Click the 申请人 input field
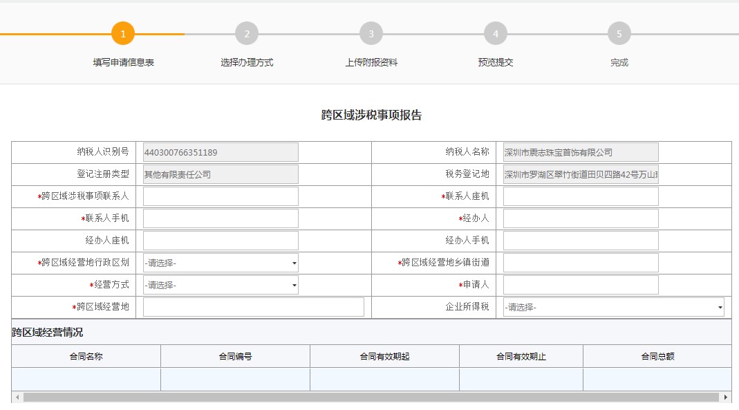Image resolution: width=739 pixels, height=410 pixels. [x=581, y=285]
